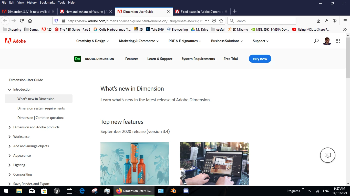
Task: Open Business Solutions dropdown
Action: (x=227, y=41)
